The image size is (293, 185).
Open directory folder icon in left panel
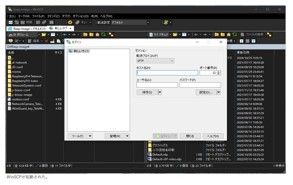click(x=44, y=35)
